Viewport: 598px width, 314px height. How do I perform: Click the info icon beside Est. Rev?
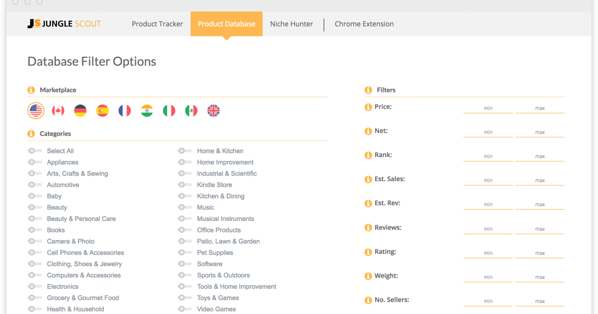point(368,203)
